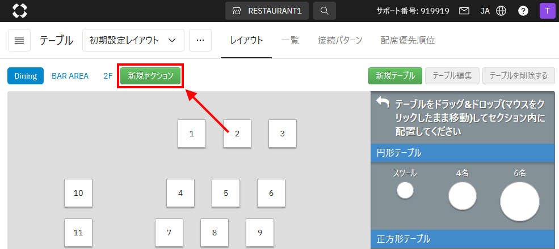Open the help question mark icon
Image resolution: width=559 pixels, height=249 pixels.
tap(523, 11)
